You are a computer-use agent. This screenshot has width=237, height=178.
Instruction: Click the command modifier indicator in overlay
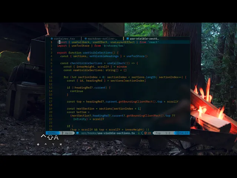[x=61, y=144]
